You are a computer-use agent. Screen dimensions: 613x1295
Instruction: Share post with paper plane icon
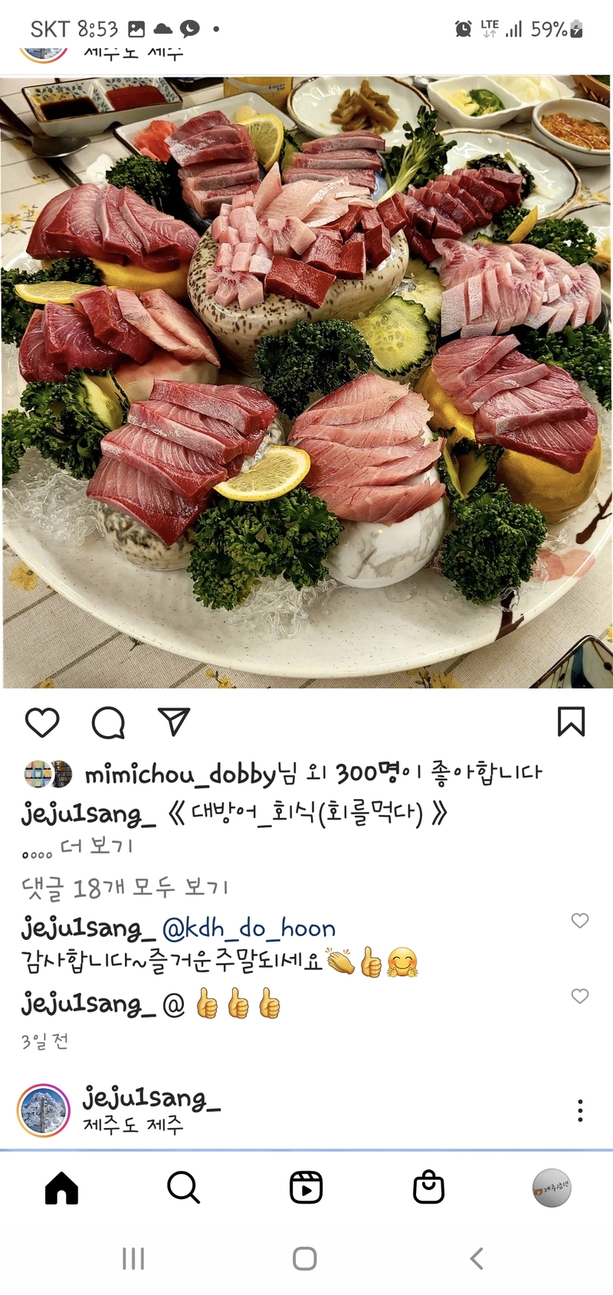click(x=174, y=721)
